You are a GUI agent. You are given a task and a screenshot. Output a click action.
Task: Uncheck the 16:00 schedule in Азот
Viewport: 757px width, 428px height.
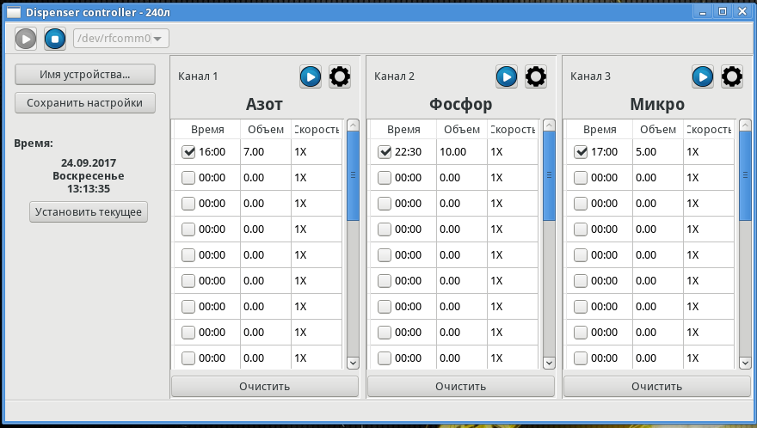(189, 152)
